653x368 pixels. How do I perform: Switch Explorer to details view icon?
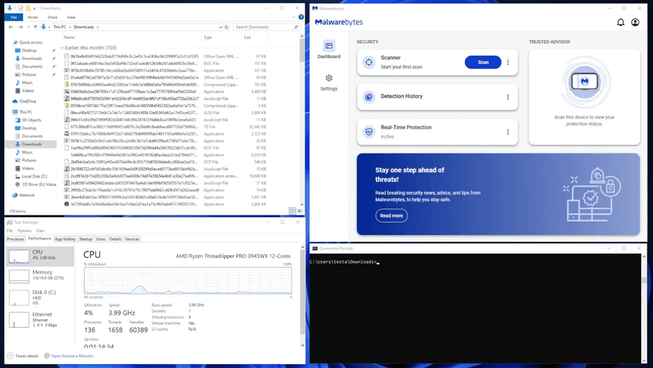coord(292,211)
